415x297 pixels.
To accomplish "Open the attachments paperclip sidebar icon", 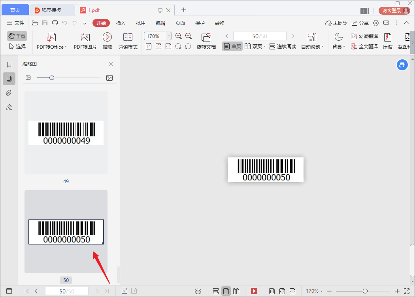I will pos(9,93).
